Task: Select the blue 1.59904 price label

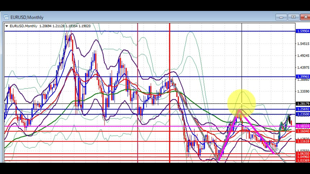Action: 303,31
